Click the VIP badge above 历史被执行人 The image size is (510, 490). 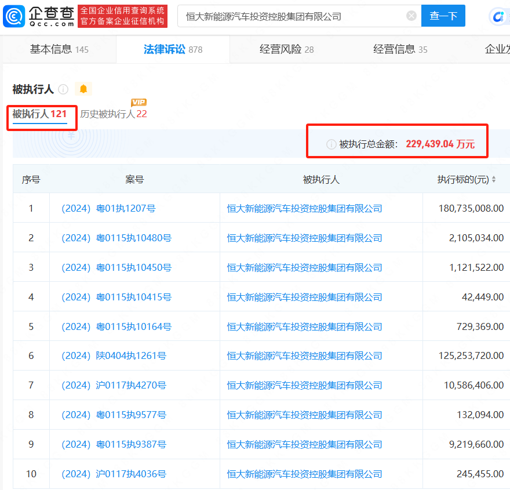pyautogui.click(x=139, y=102)
